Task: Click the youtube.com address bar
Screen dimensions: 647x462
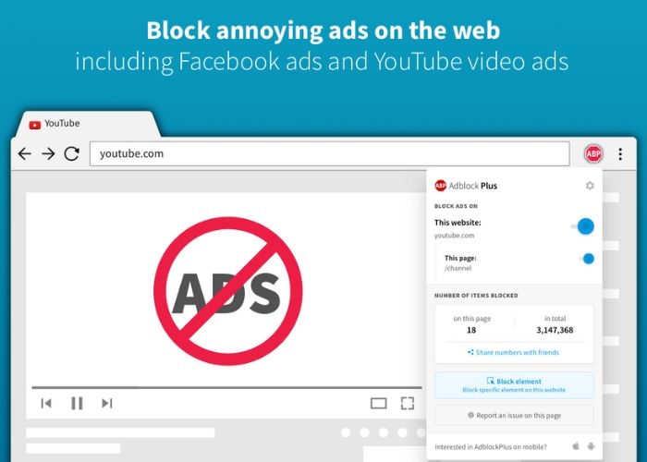Action: tap(329, 154)
